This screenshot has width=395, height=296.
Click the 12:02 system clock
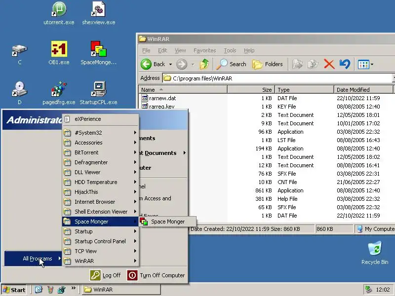pyautogui.click(x=383, y=290)
